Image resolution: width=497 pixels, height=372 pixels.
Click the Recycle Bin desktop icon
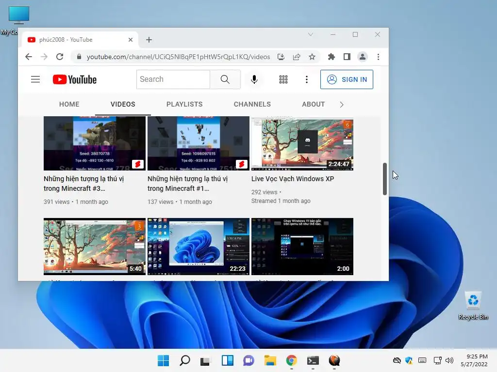click(x=473, y=306)
